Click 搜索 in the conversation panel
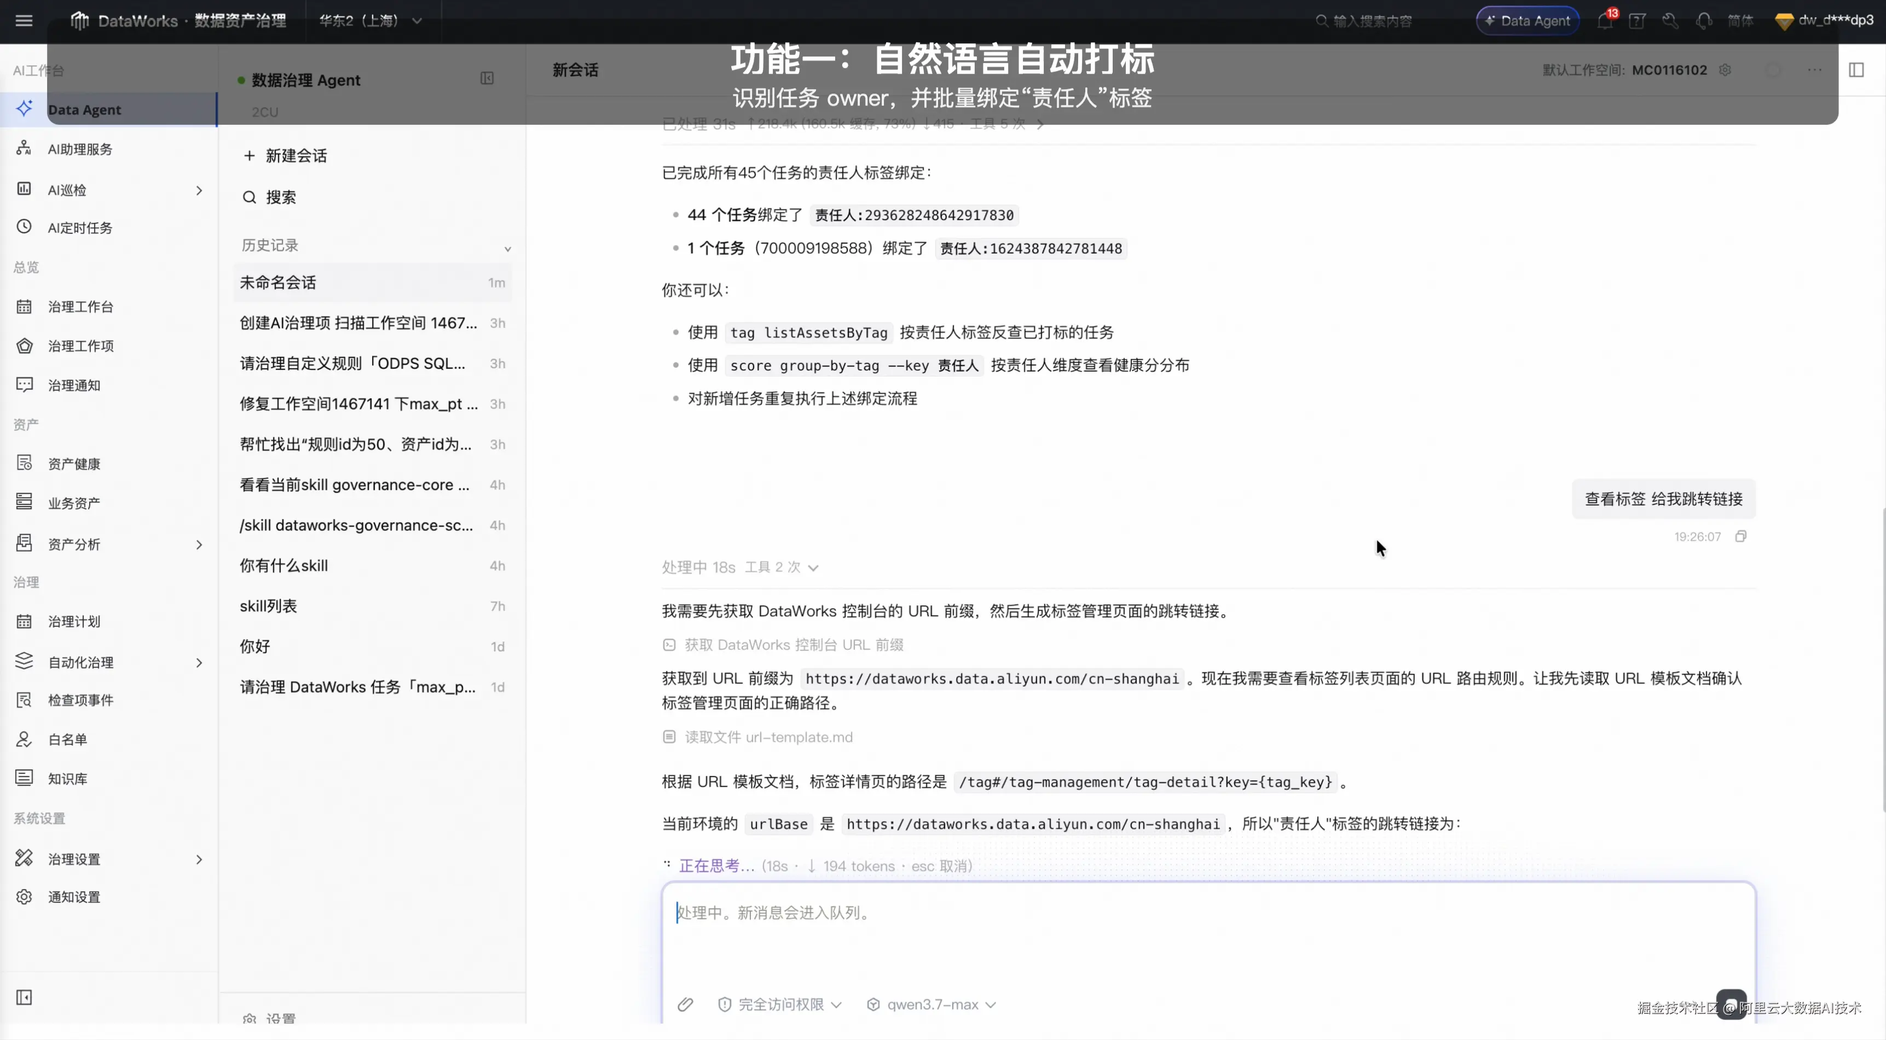Image resolution: width=1886 pixels, height=1040 pixels. pyautogui.click(x=269, y=197)
